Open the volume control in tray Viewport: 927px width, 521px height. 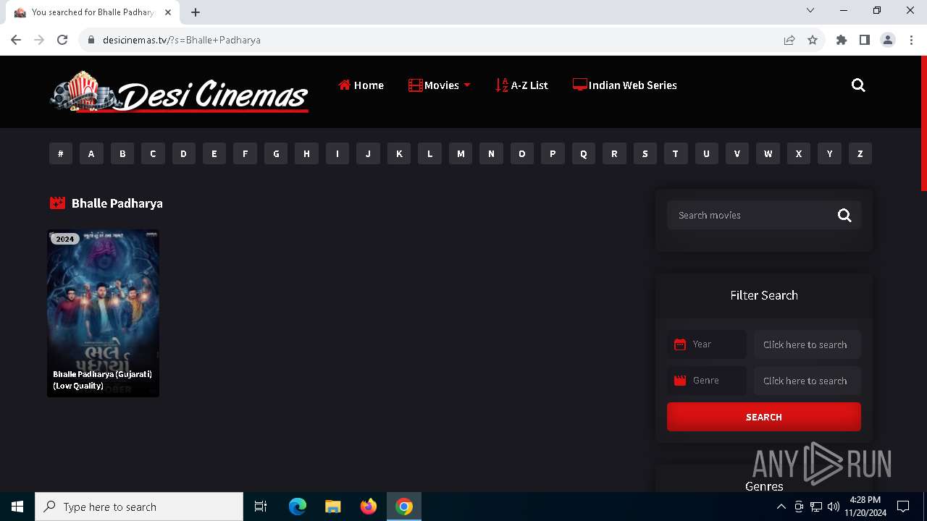[834, 507]
